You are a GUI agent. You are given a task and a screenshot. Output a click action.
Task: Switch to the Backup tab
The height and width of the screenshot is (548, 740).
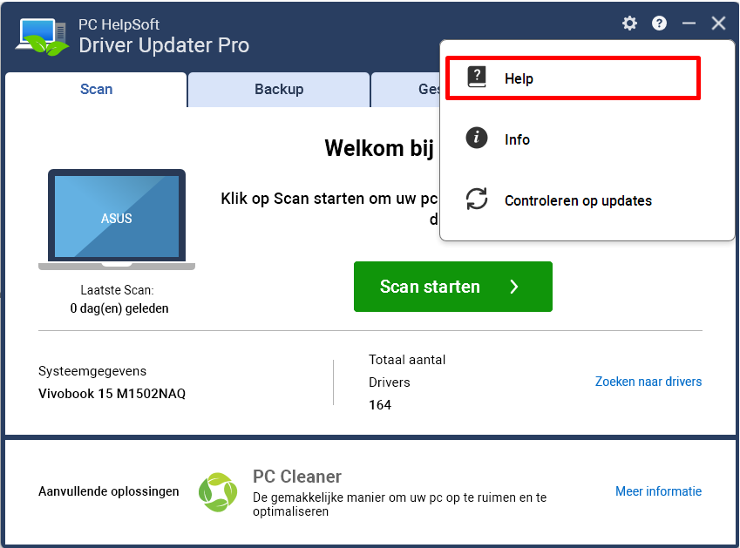coord(279,89)
